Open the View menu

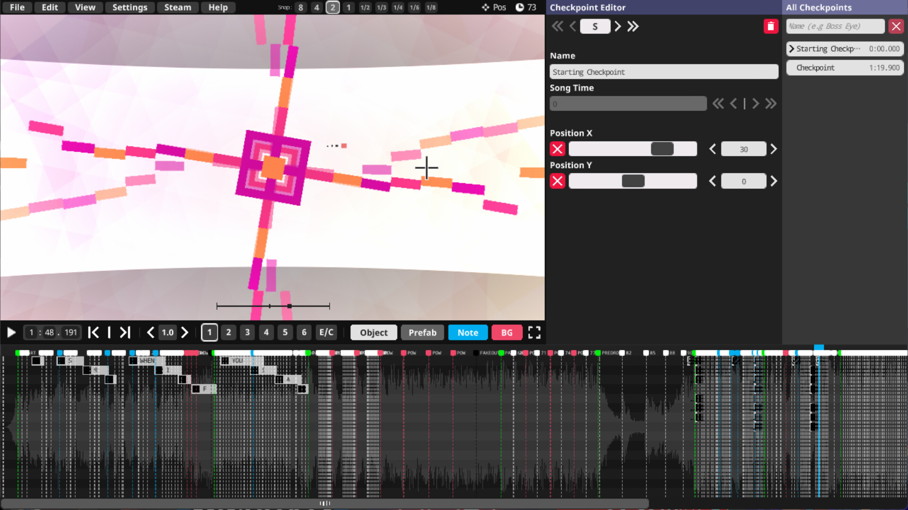[85, 7]
